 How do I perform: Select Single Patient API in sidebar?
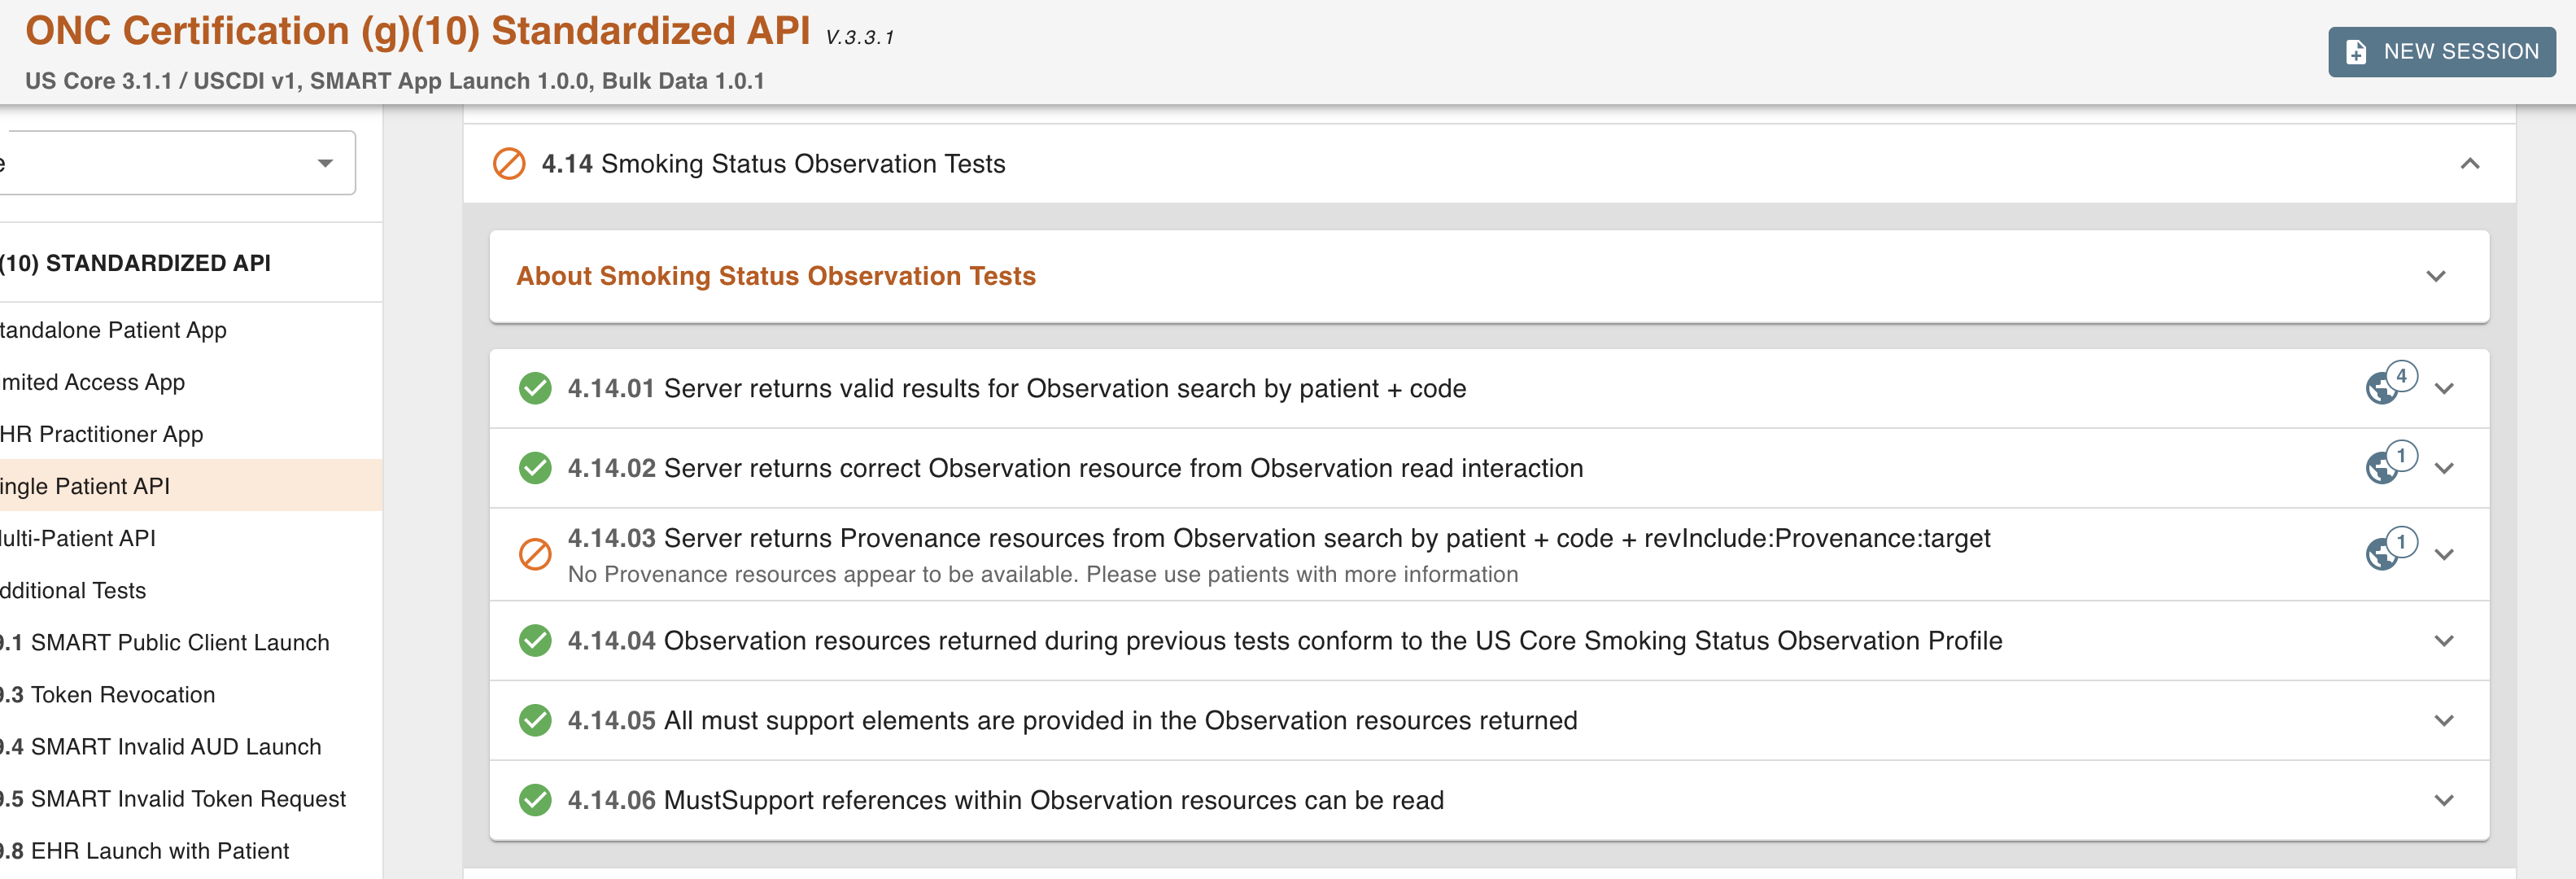pos(86,486)
